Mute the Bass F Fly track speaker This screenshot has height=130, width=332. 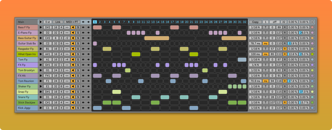pyautogui.click(x=73, y=27)
